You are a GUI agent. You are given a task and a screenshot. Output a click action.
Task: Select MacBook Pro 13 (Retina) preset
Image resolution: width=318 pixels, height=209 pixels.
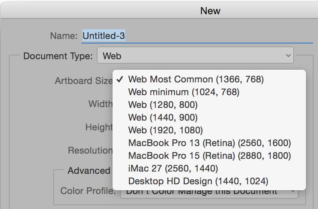coord(209,143)
